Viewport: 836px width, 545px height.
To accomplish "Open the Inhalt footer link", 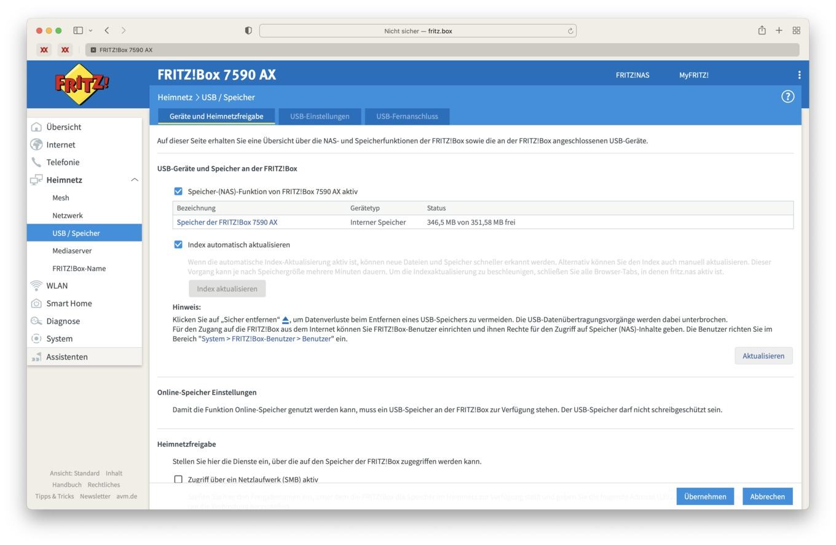I will (x=114, y=473).
